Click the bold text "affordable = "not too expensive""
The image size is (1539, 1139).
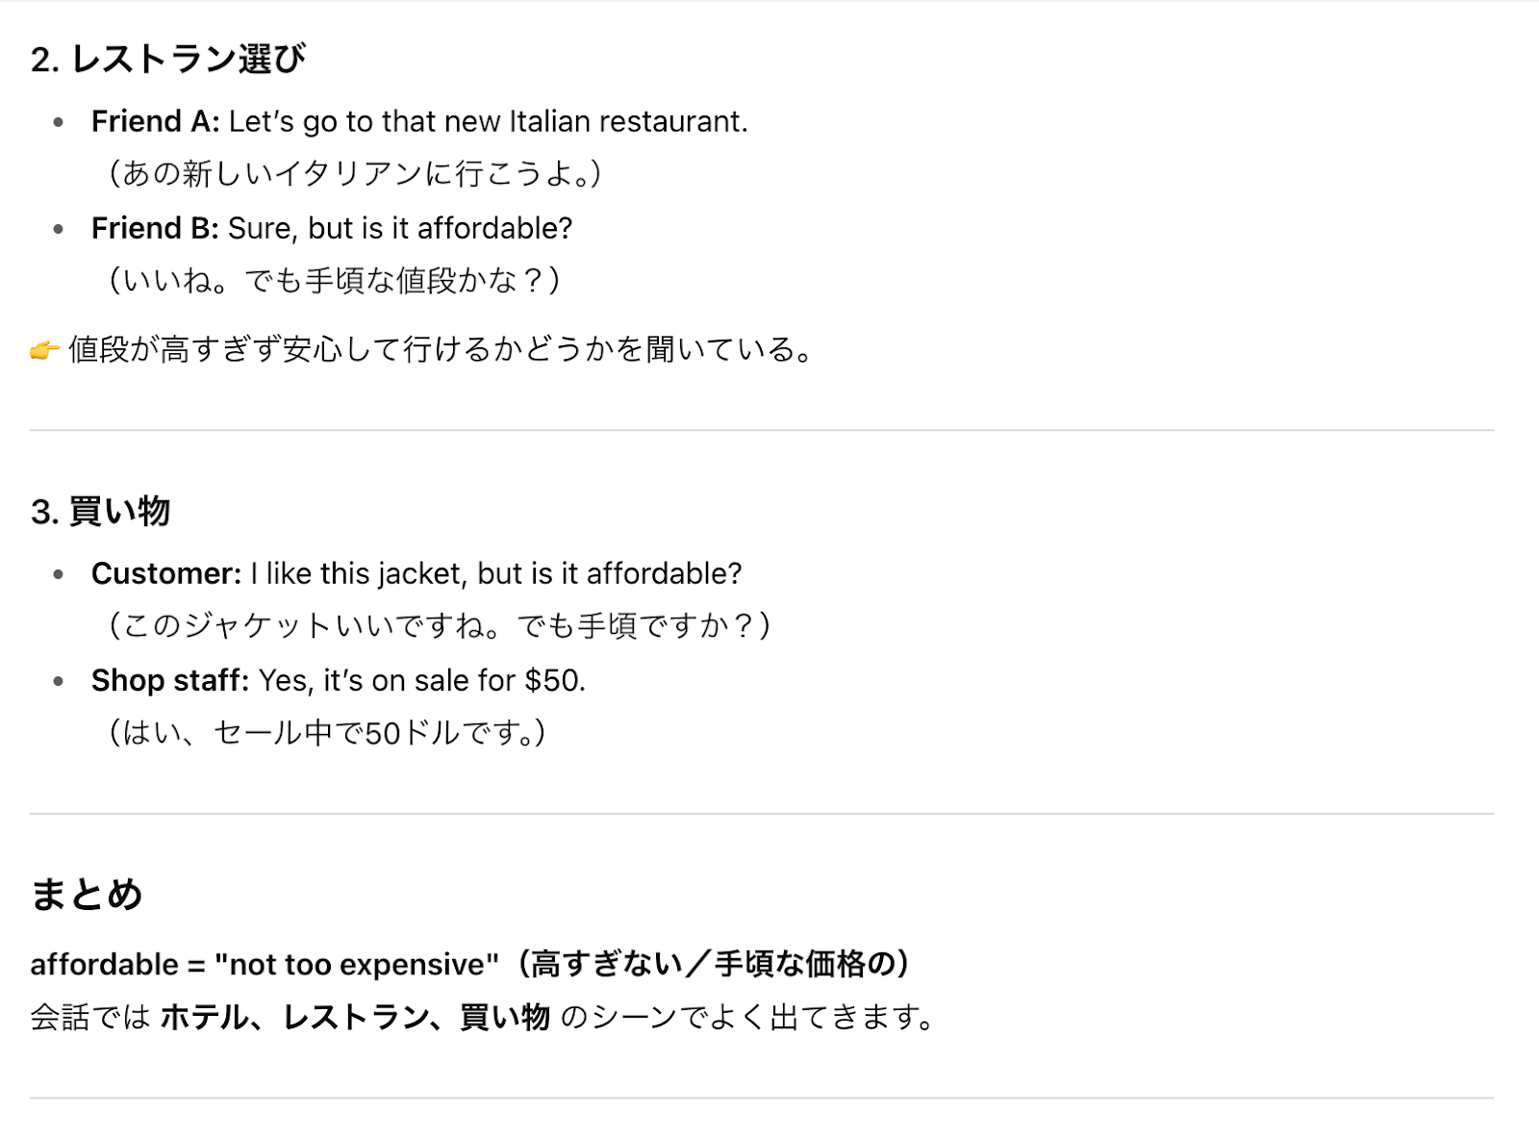(x=265, y=965)
